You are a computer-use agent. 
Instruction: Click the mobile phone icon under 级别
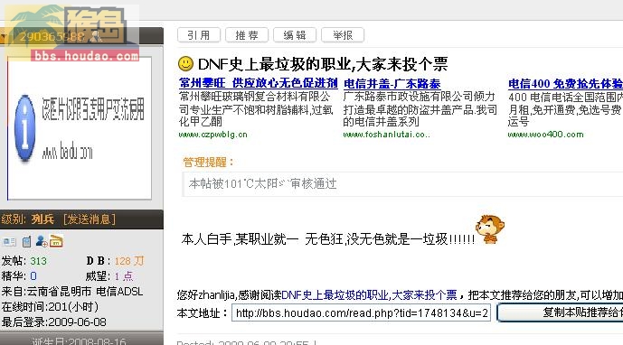[26, 241]
